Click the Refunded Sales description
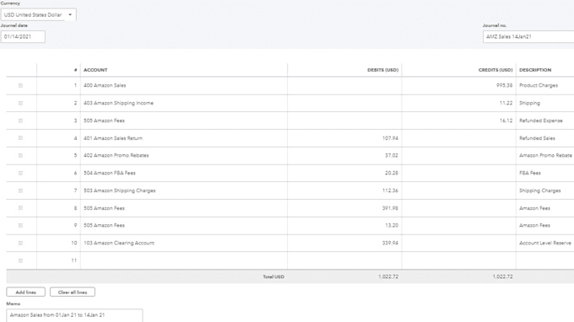574x322 pixels. coord(537,138)
